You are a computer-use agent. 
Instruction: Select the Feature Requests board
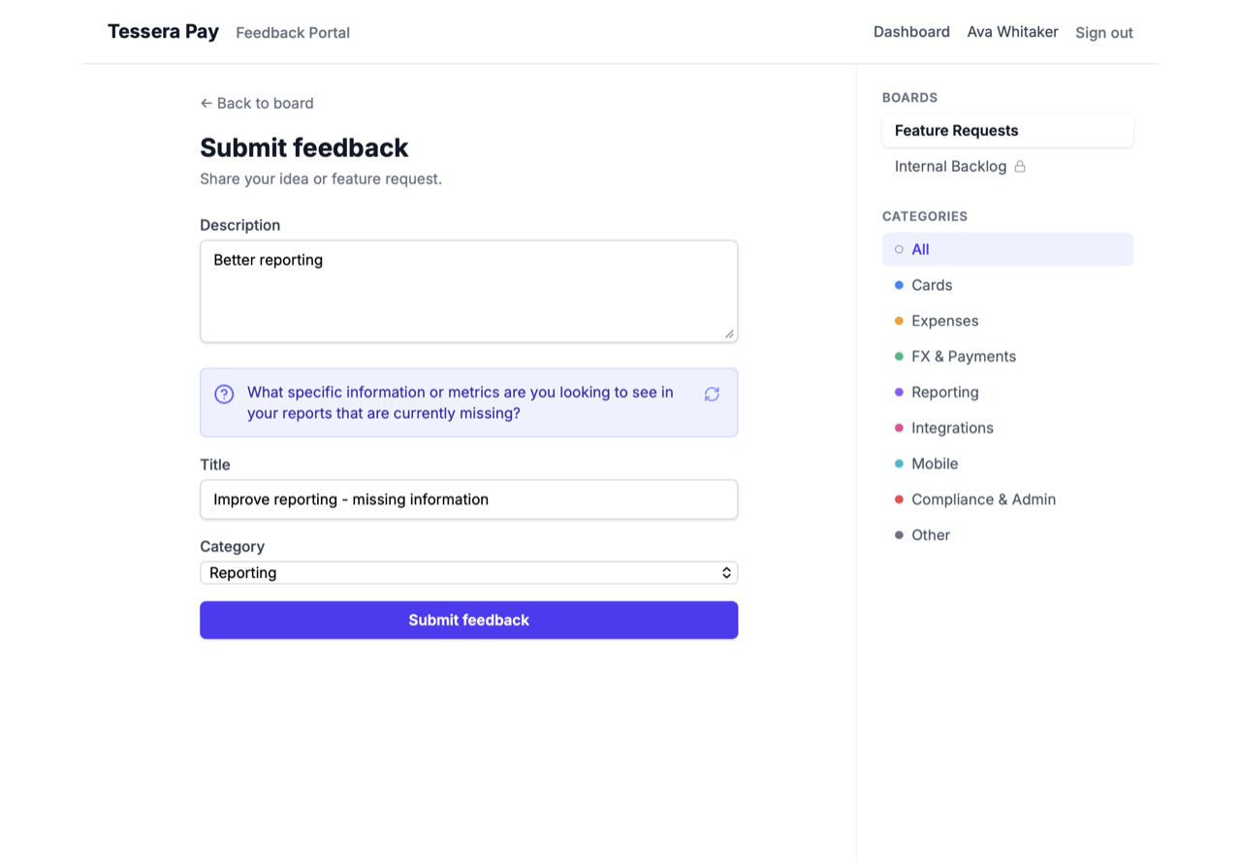(x=1007, y=131)
